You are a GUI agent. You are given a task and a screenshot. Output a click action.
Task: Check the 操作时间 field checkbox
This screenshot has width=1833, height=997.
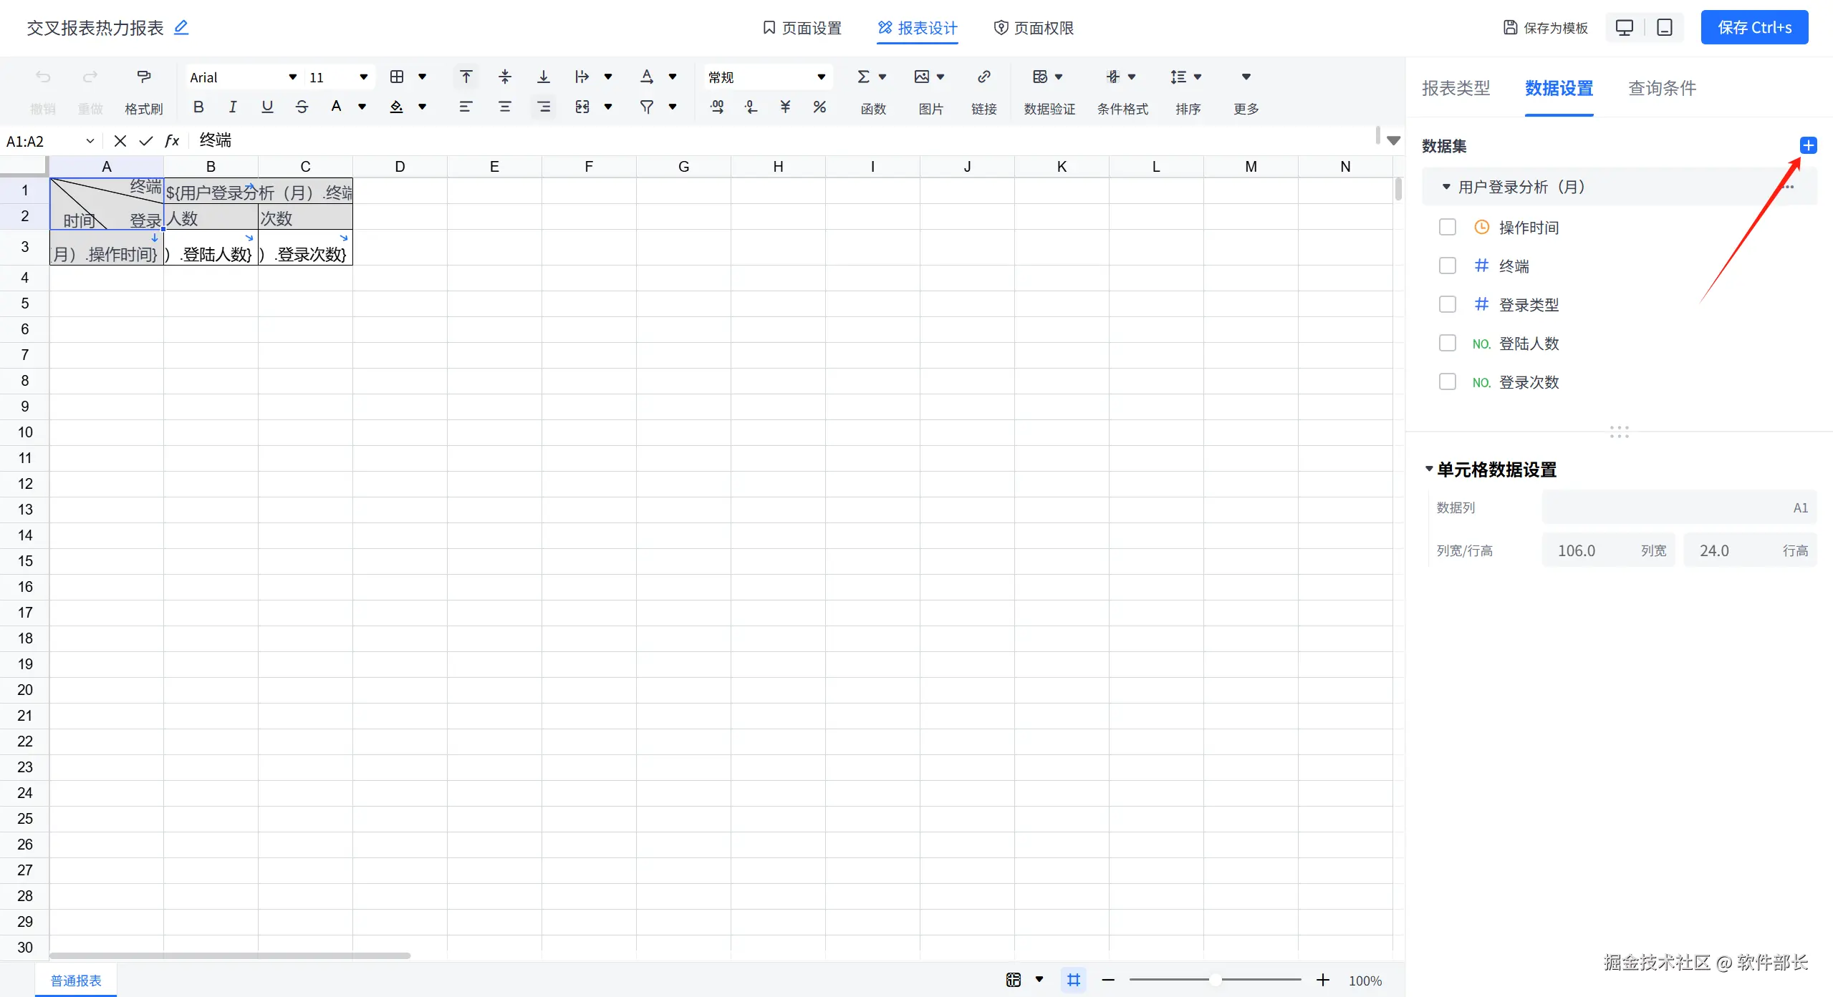[1447, 228]
